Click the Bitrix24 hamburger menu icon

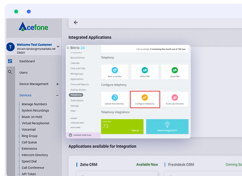pyautogui.click(x=68, y=48)
